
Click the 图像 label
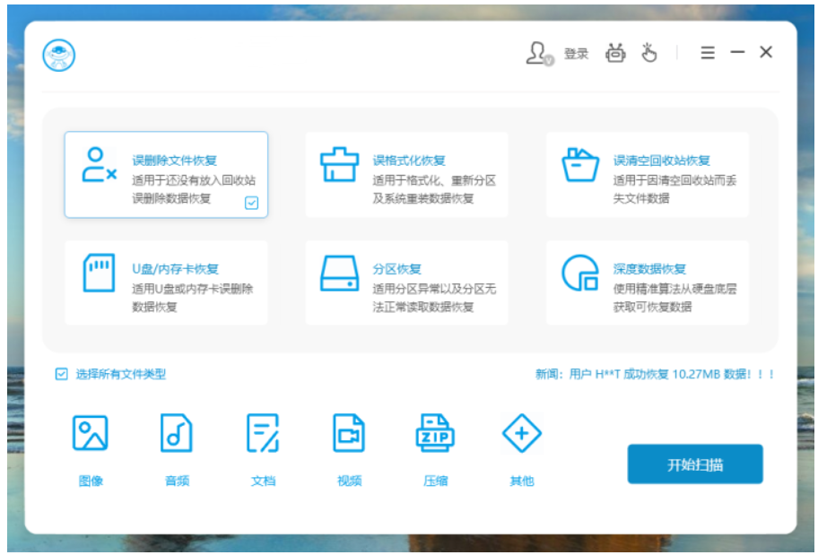91,481
